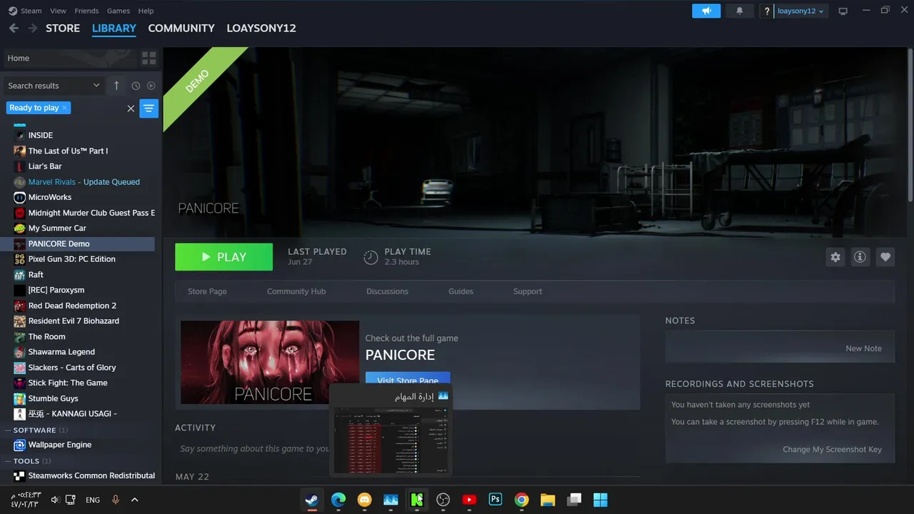Click Change My Screenshot Key
The height and width of the screenshot is (514, 914).
(832, 449)
